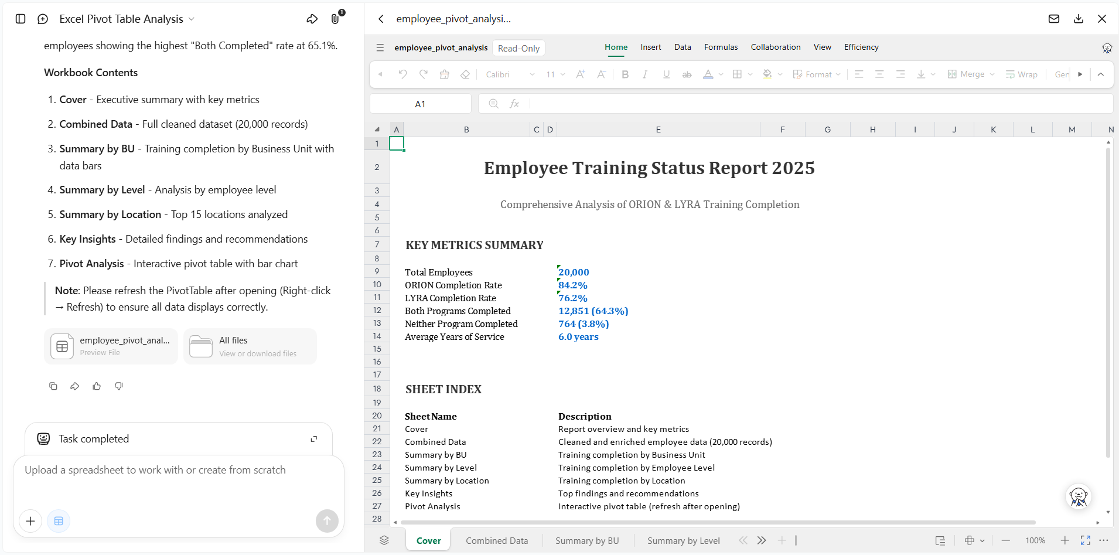Open the Efficiency ribbon tab
Viewport: 1119px width, 555px height.
tap(861, 47)
